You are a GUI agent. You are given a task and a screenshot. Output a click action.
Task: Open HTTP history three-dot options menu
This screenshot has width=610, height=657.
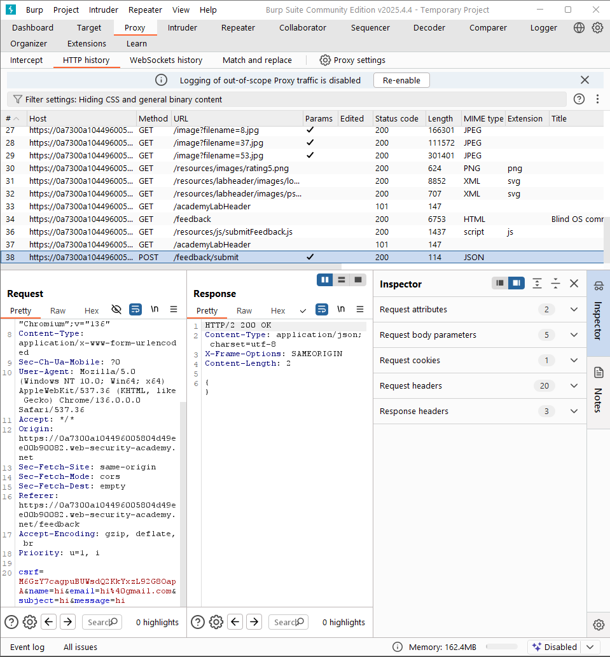point(597,99)
